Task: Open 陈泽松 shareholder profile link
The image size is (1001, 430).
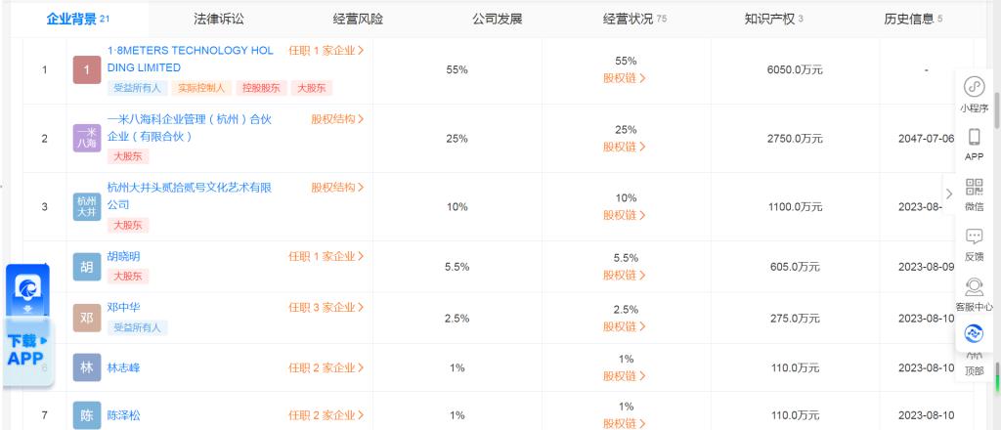Action: point(124,415)
